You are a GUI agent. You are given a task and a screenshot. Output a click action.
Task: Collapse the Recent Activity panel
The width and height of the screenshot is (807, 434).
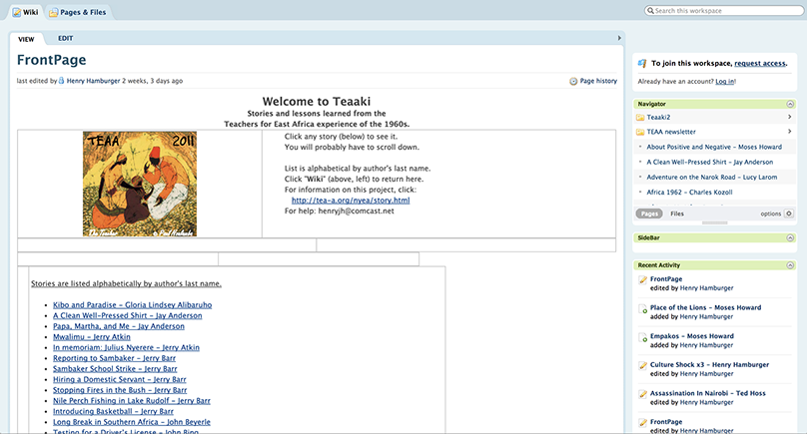point(790,264)
